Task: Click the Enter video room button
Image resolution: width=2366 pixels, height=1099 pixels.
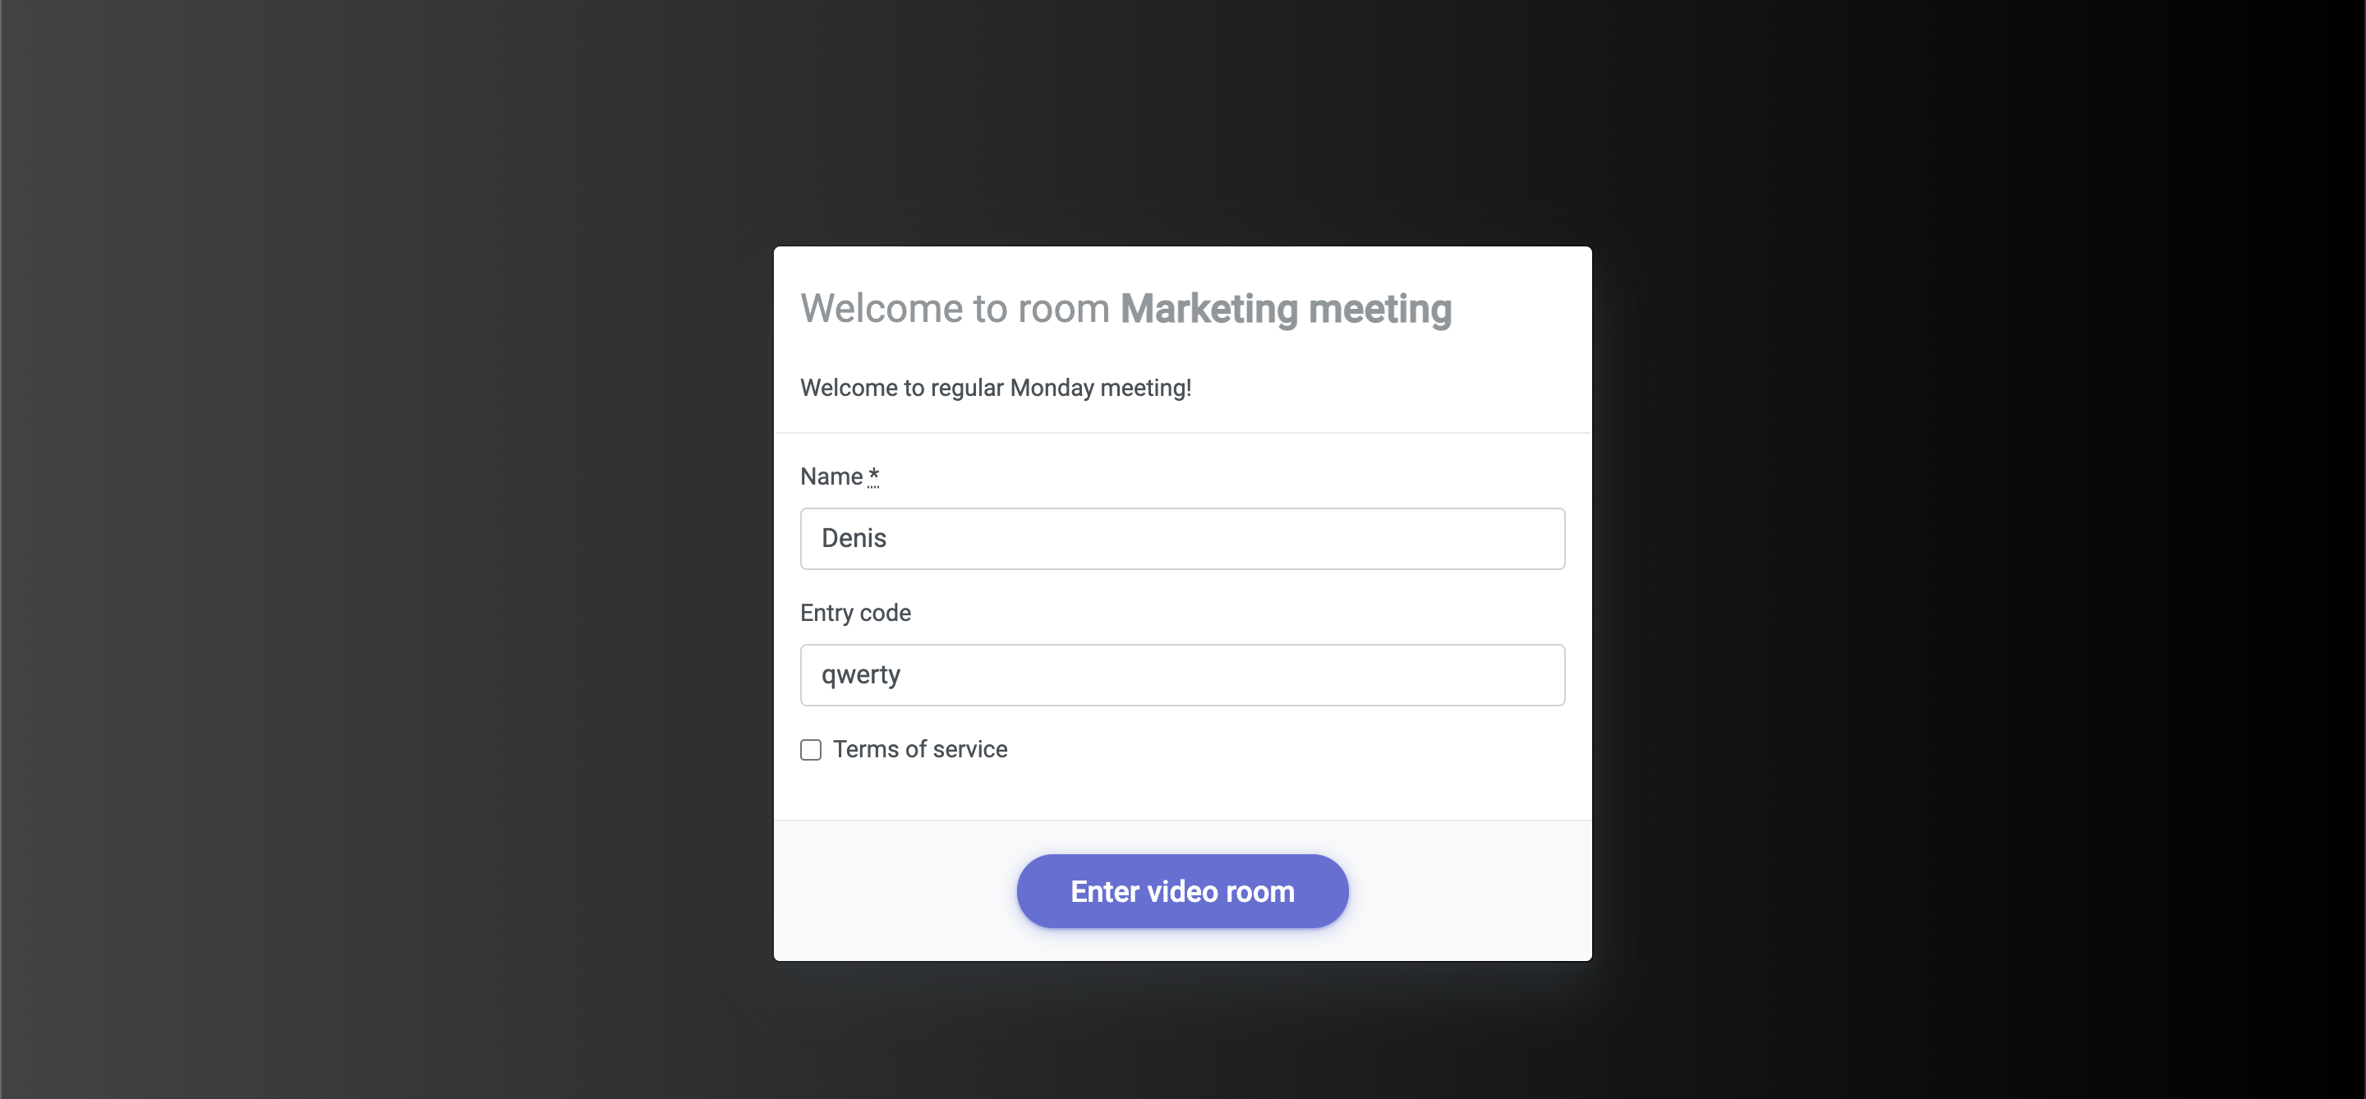Action: coord(1182,891)
